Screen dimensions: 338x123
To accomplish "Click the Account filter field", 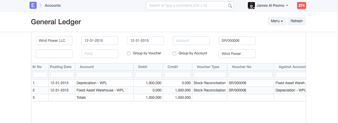I will pos(191,41).
